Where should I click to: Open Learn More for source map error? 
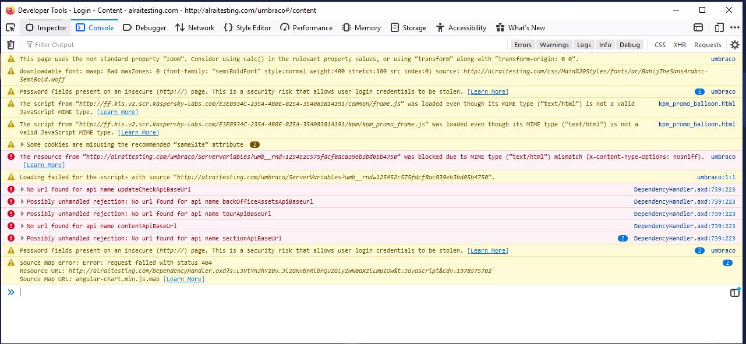click(x=184, y=279)
